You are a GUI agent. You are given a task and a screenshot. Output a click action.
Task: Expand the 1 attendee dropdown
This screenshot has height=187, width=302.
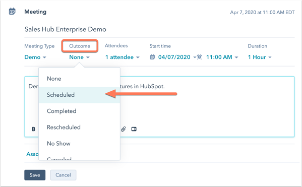tap(123, 57)
